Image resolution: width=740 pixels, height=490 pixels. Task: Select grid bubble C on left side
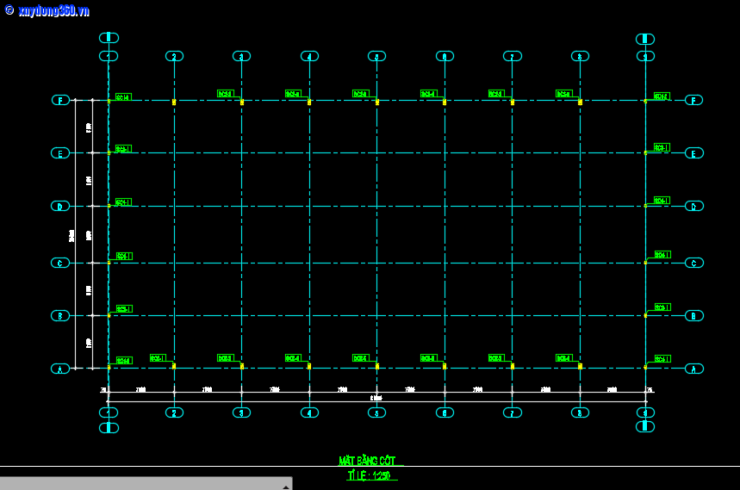point(60,263)
